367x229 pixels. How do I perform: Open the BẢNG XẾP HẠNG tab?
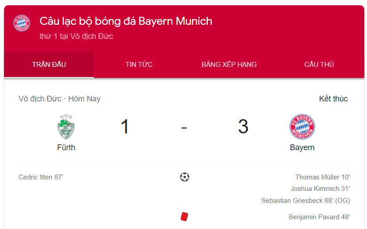pos(229,65)
